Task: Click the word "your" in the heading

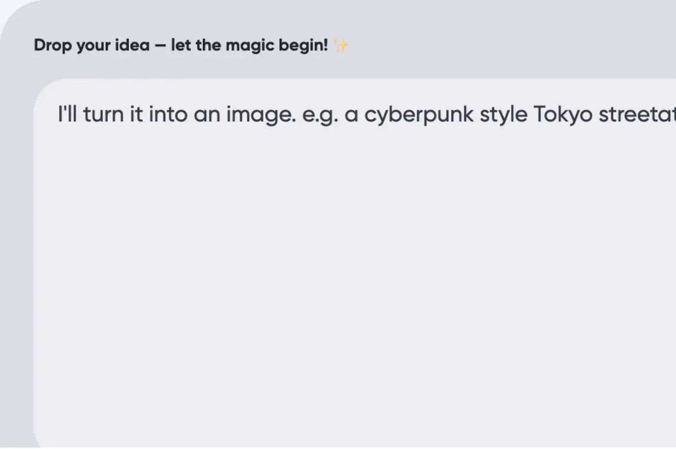Action: (93, 45)
